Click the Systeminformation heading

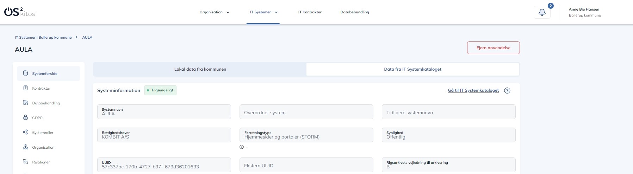[x=119, y=90]
